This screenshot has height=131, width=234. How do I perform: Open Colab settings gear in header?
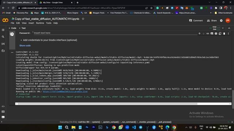221,20
